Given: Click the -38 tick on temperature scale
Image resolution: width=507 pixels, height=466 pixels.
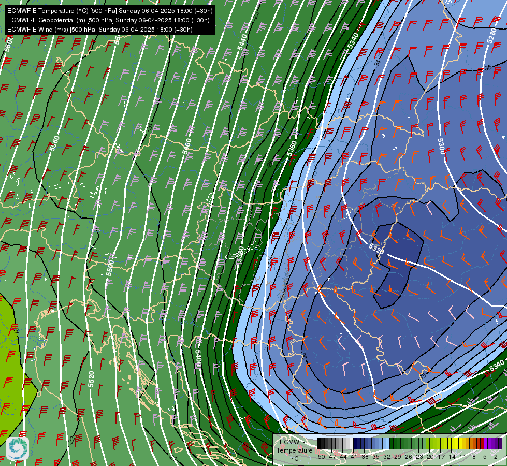Looking at the screenshot, I should (364, 457).
